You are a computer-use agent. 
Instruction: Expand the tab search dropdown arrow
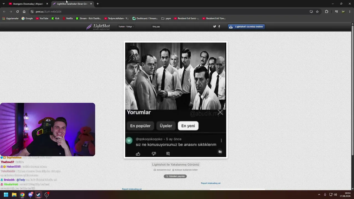pos(4,4)
